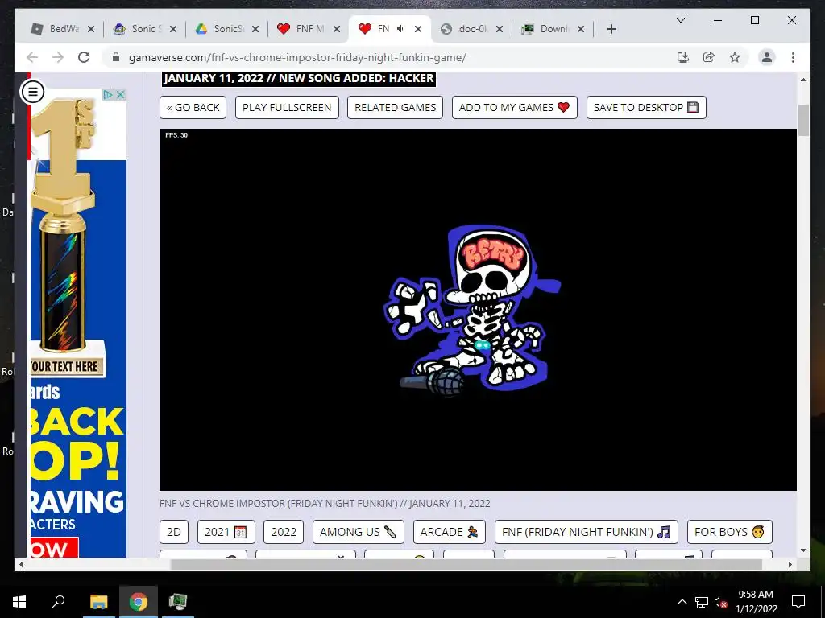Open FNF (FRIDAY NIGHT FUNKIN') tag
Viewport: 825px width, 618px height.
(587, 532)
